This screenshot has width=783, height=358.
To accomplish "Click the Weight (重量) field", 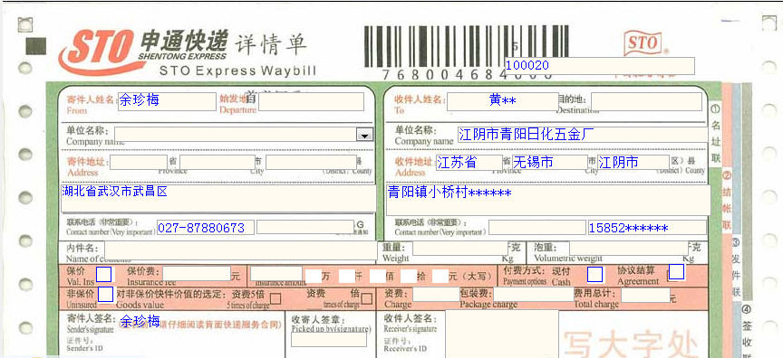I will 459,249.
